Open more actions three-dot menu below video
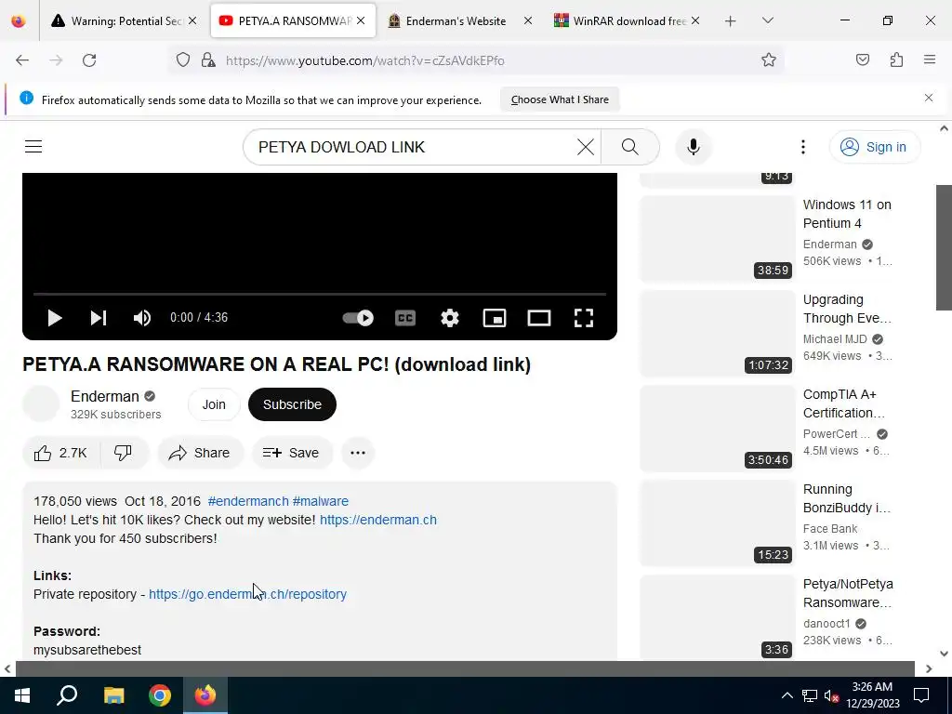Image resolution: width=952 pixels, height=714 pixels. [358, 453]
